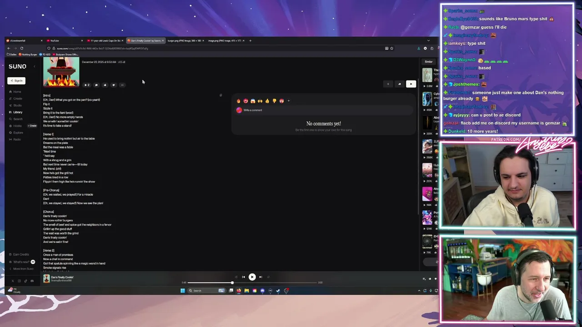Open Discord from the taskbar
The height and width of the screenshot is (327, 582).
click(262, 291)
